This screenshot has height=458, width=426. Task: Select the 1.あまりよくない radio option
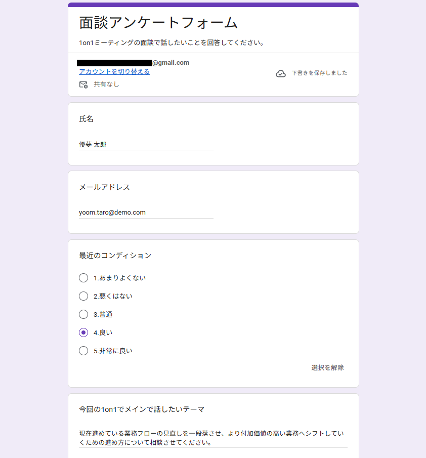pos(83,278)
